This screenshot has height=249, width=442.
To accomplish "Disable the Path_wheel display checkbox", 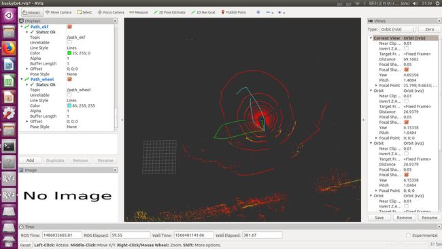I will 69,79.
